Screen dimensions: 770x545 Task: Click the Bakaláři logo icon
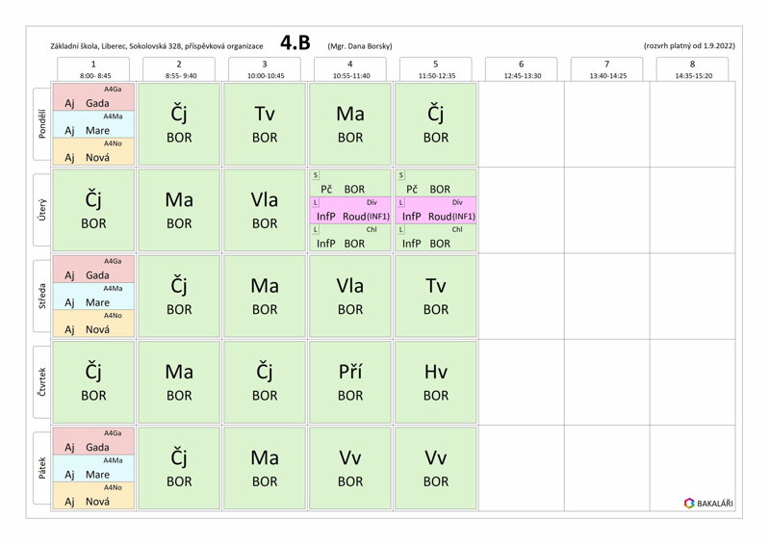[x=689, y=502]
